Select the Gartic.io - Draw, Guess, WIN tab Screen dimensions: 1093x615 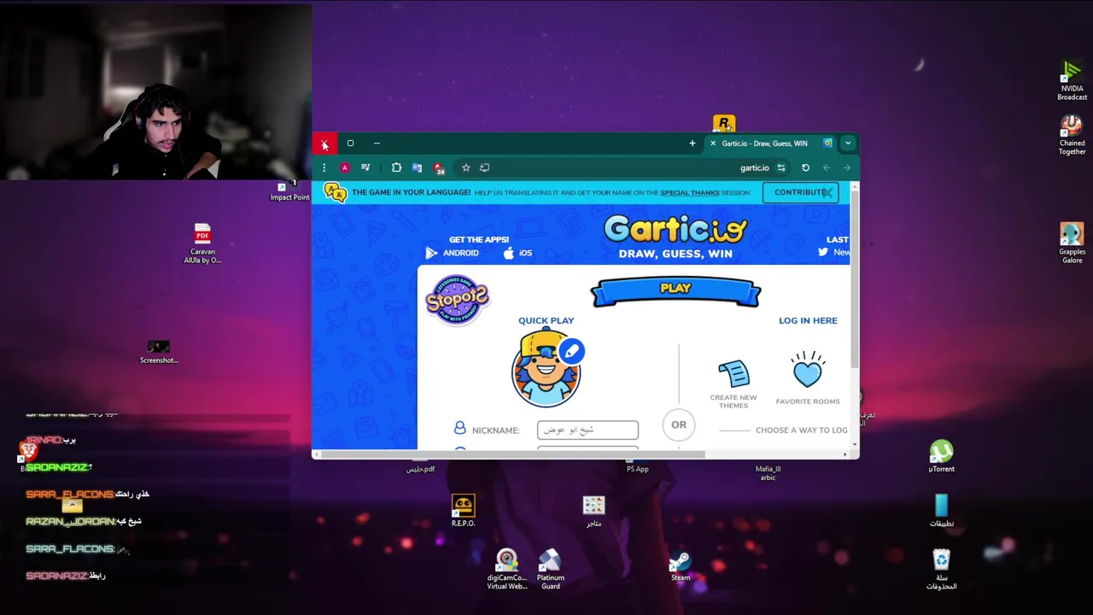tap(771, 143)
